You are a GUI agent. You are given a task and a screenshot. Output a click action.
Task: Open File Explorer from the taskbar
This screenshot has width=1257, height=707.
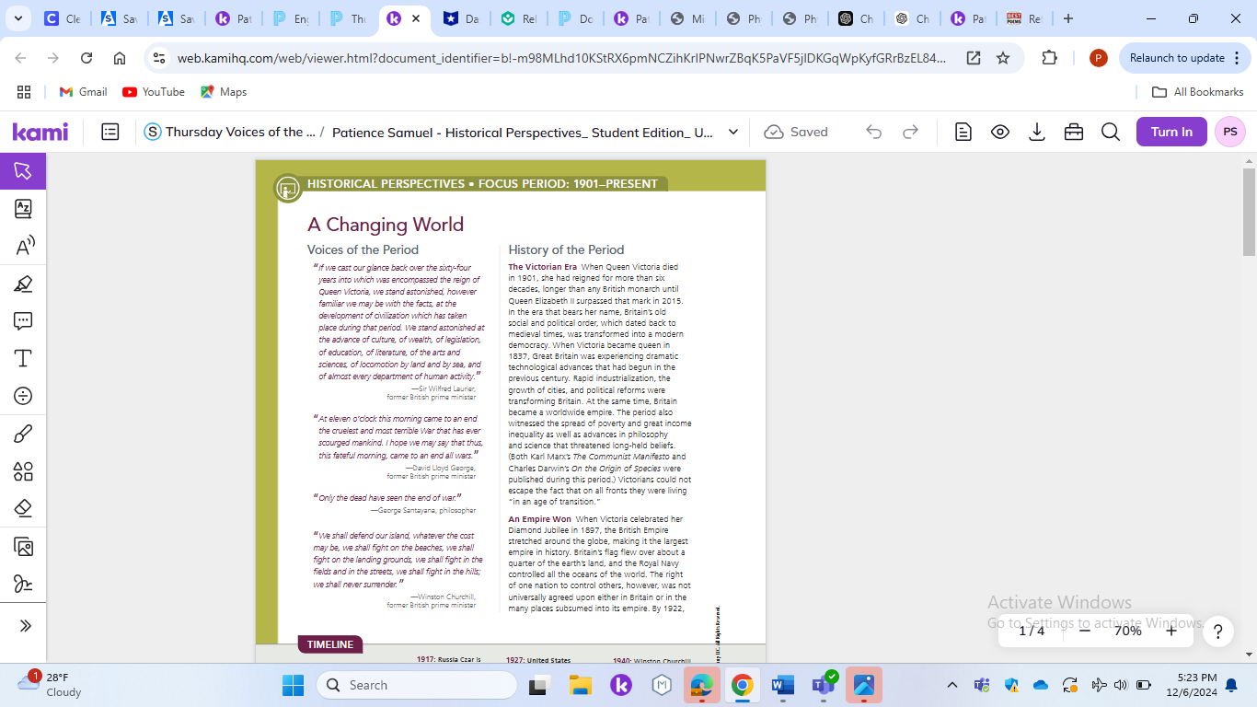click(x=580, y=685)
